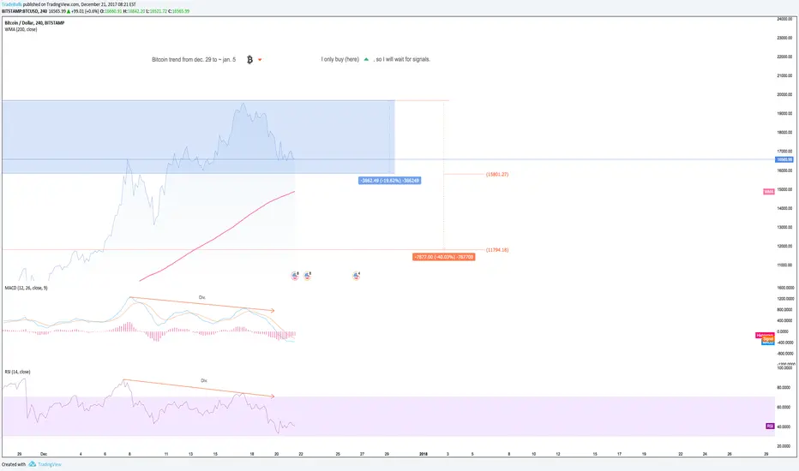Click the 'MACD (12, 26, close, 9)' indicator legend
The width and height of the screenshot is (799, 471).
pyautogui.click(x=26, y=288)
